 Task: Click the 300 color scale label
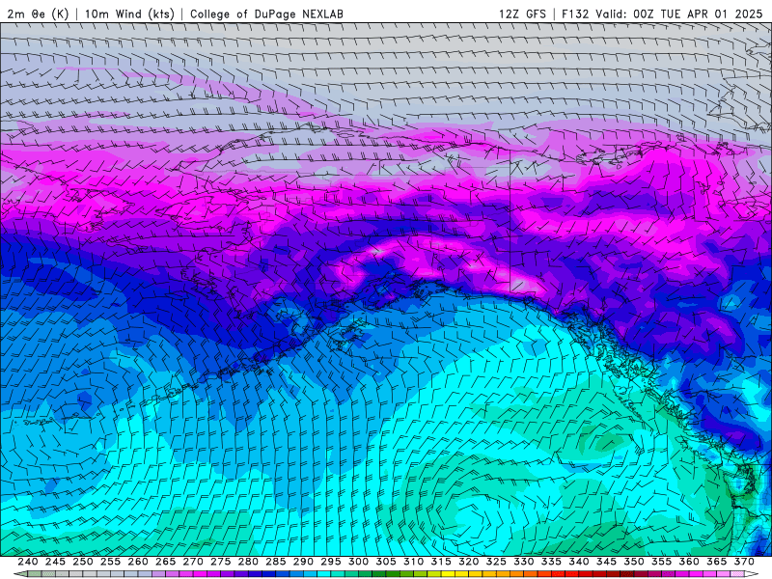point(358,562)
